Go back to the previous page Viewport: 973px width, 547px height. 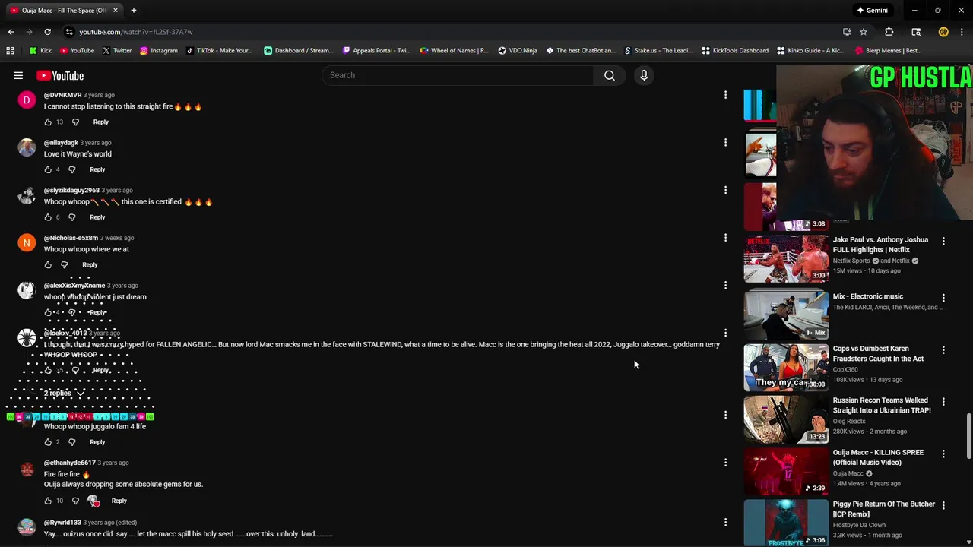tap(11, 32)
